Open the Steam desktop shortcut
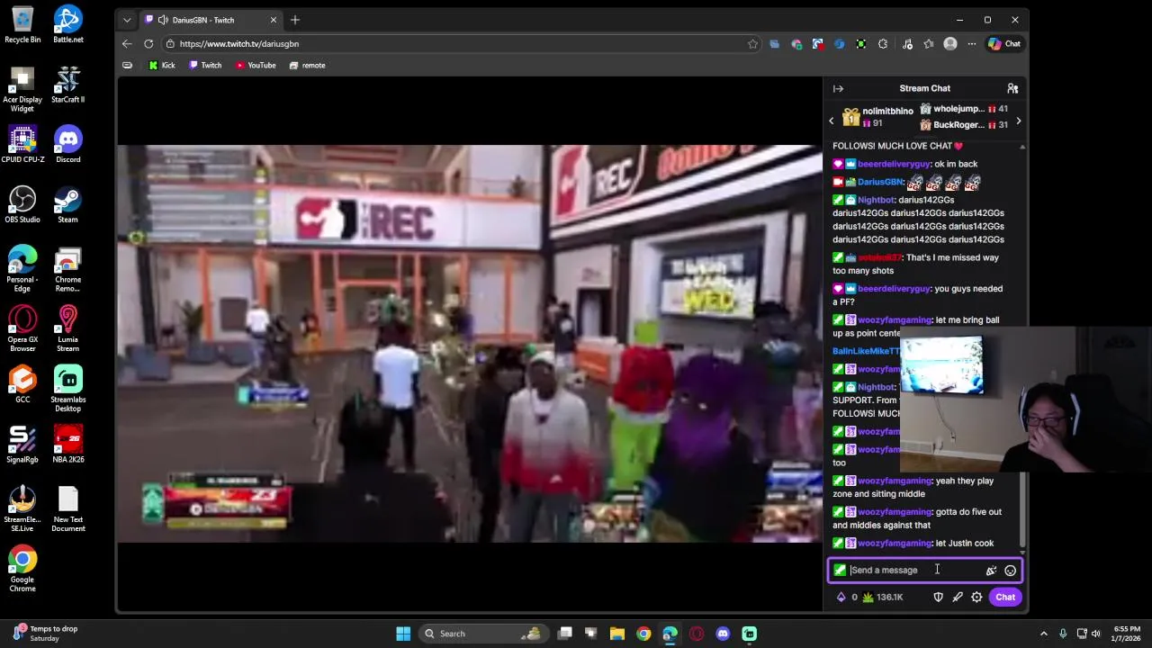Viewport: 1152px width, 648px height. coord(67,204)
